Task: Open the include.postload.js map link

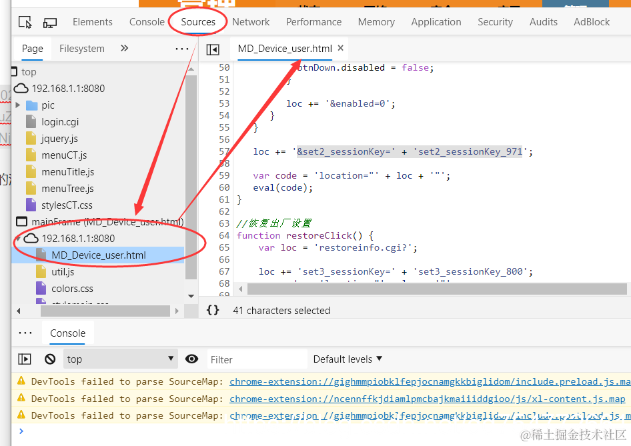Action: pyautogui.click(x=430, y=415)
